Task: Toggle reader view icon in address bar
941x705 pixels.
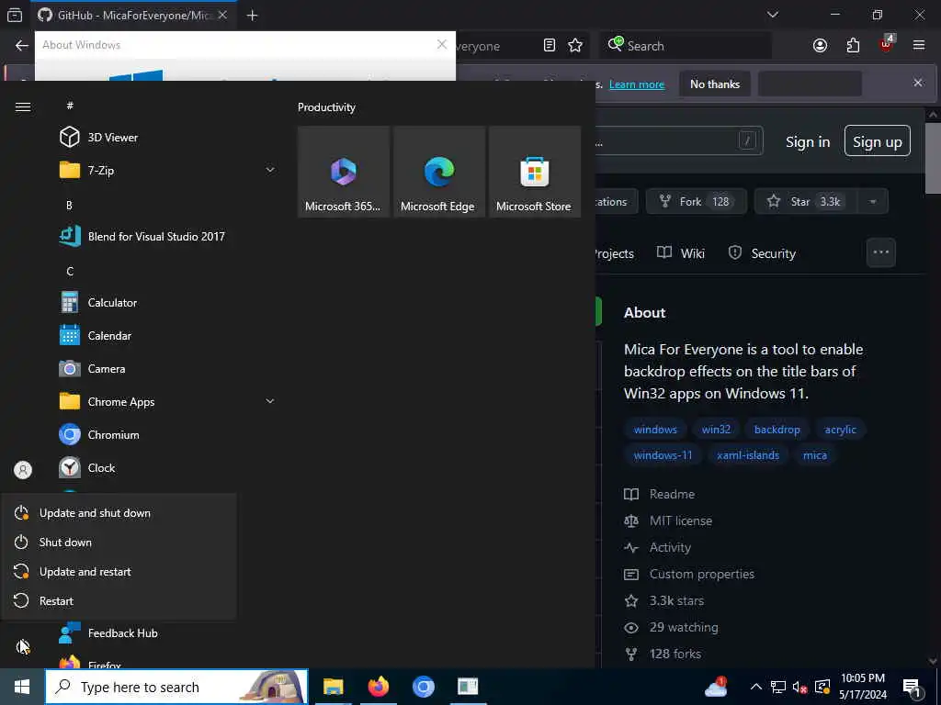Action: click(x=550, y=46)
